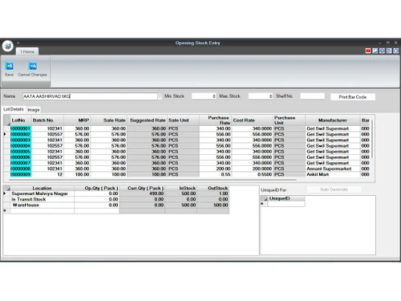Click the UniqueID column header
Viewport: 401px width, 301px height.
tap(286, 198)
